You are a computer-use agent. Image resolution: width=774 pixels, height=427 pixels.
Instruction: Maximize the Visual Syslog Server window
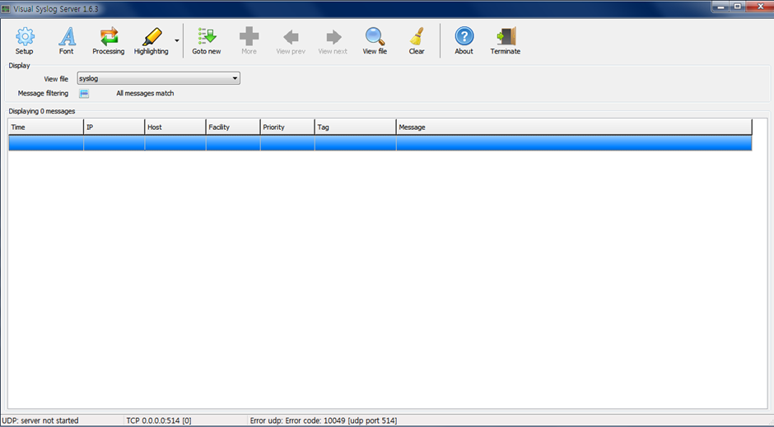[x=738, y=7]
